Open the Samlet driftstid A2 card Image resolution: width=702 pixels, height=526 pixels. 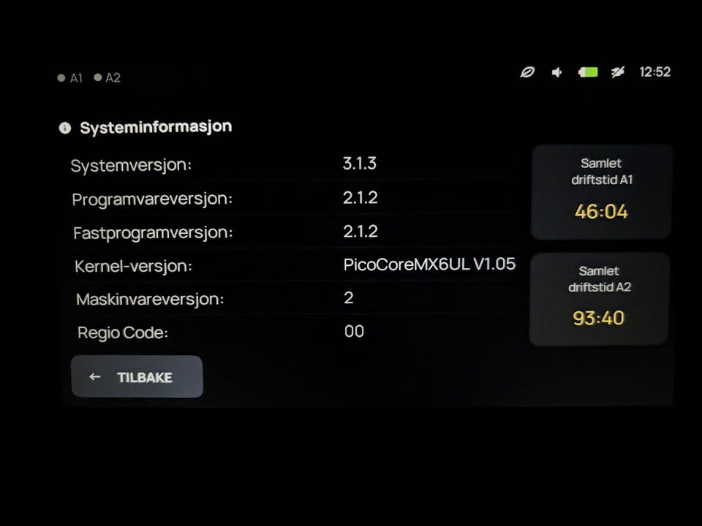point(599,299)
